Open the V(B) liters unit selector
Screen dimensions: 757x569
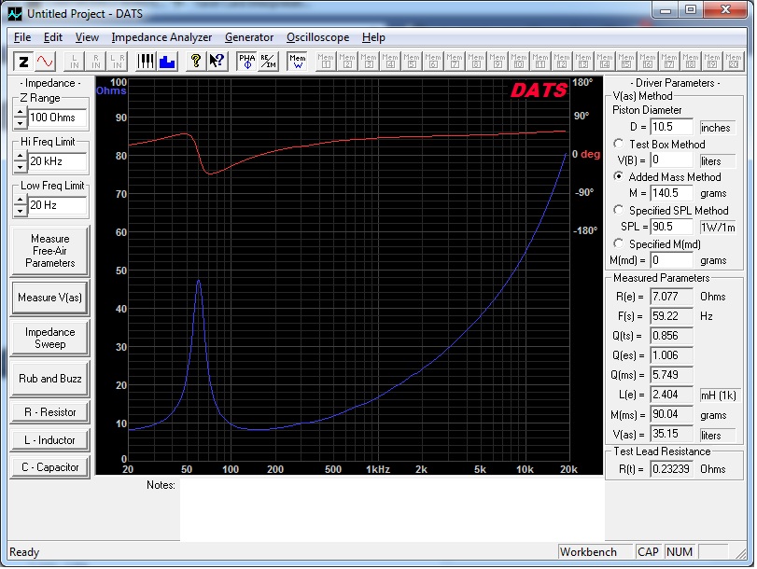[718, 160]
